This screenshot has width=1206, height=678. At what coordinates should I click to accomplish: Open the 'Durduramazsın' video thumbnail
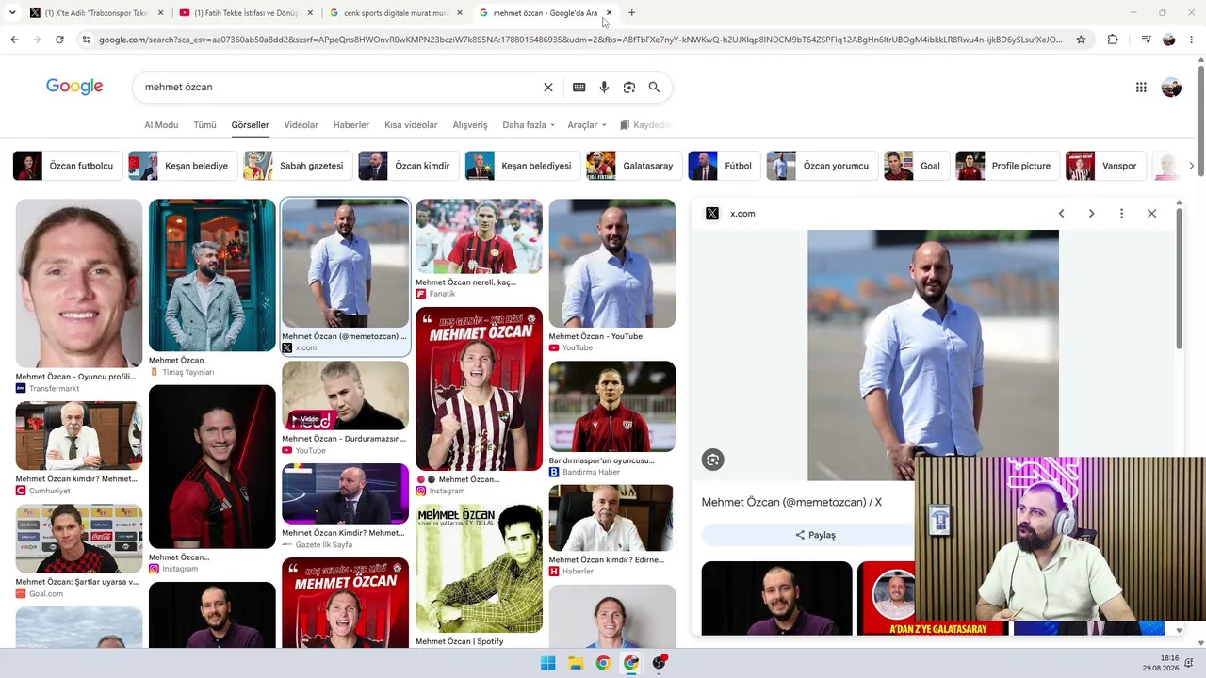(x=345, y=395)
